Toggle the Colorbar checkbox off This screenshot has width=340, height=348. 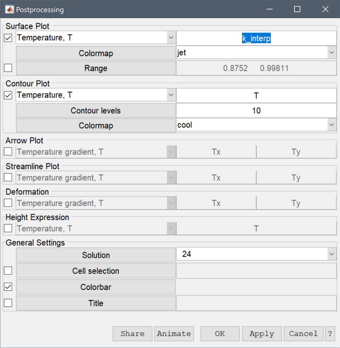tap(8, 287)
